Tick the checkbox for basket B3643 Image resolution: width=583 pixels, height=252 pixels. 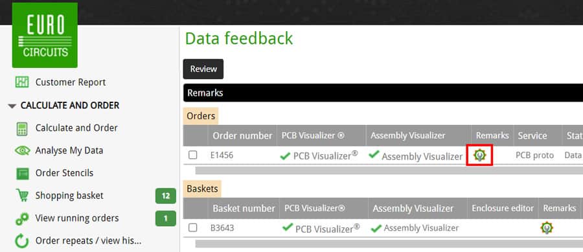(x=192, y=227)
